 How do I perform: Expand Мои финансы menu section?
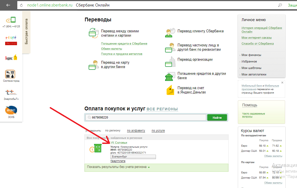[251, 55]
